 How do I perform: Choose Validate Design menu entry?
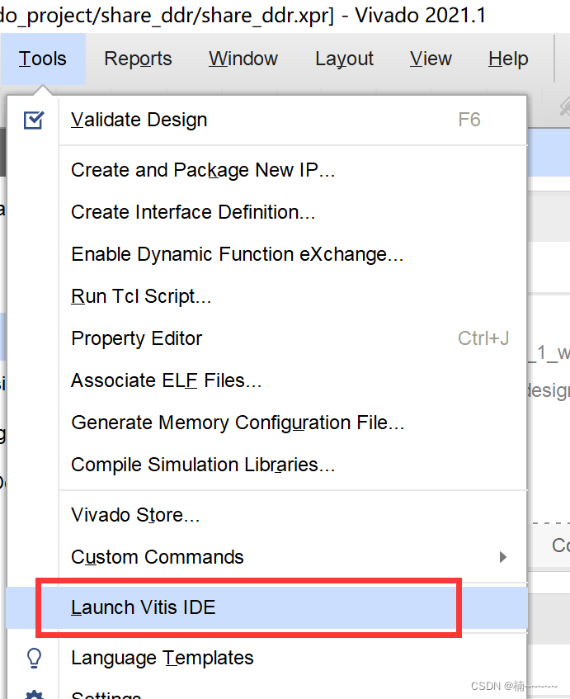[266, 120]
